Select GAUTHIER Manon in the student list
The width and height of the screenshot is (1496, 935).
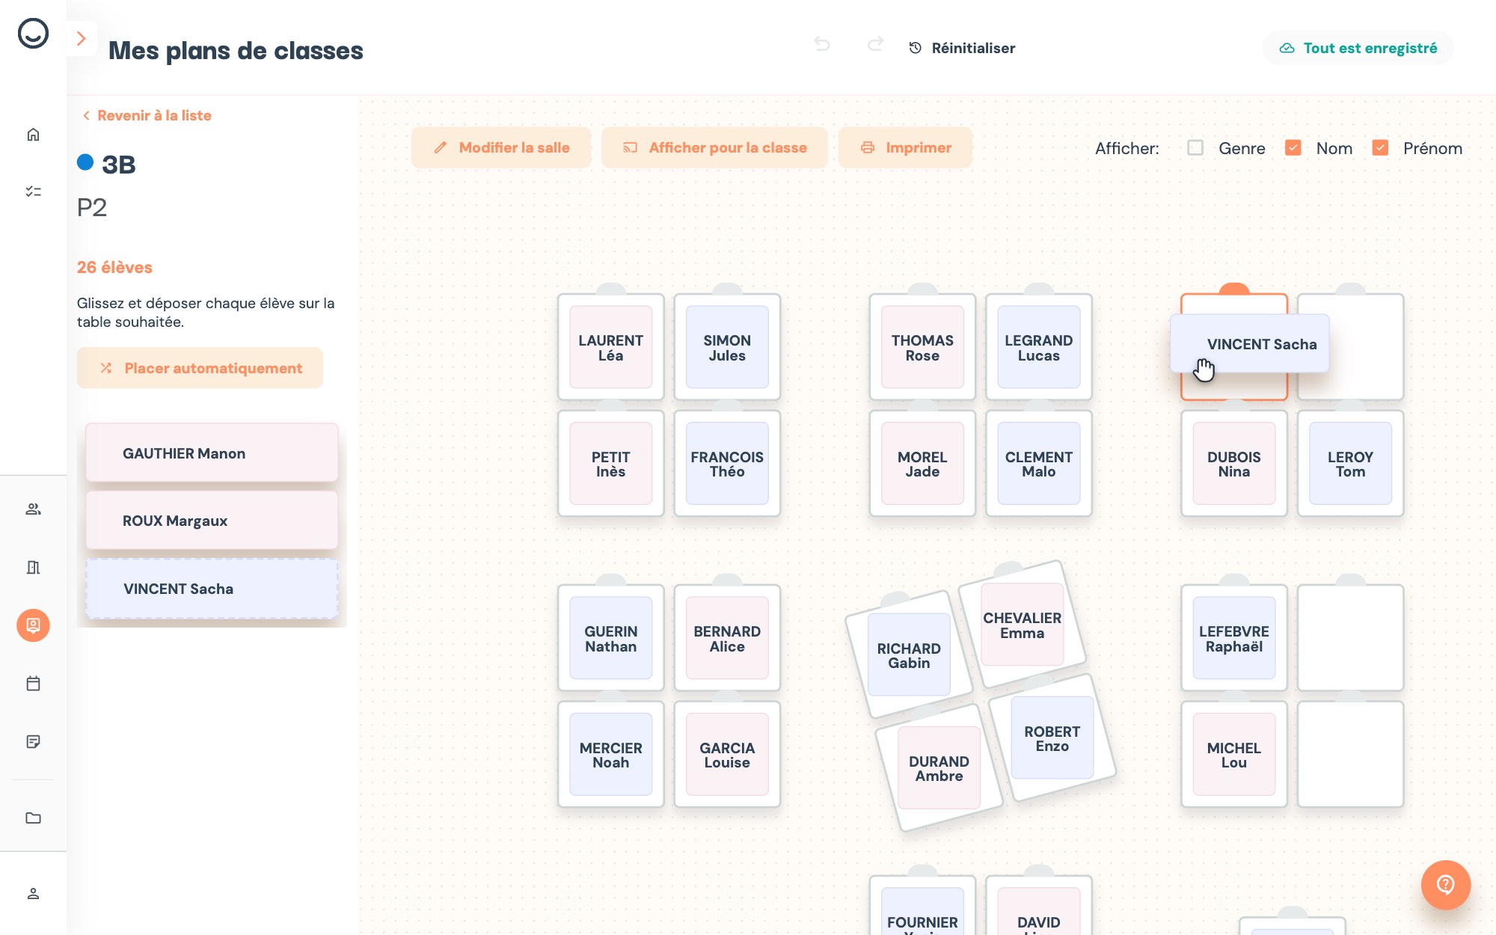pos(212,453)
